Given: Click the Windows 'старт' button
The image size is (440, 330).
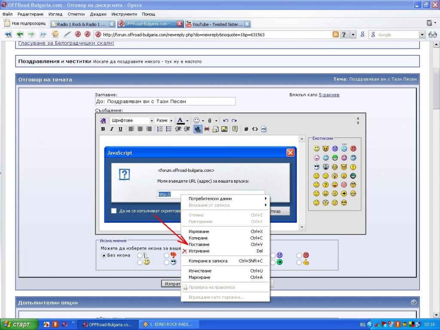Looking at the screenshot, I should coord(16,324).
